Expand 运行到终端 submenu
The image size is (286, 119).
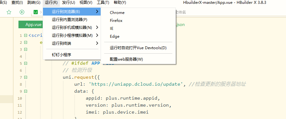click(x=72, y=43)
